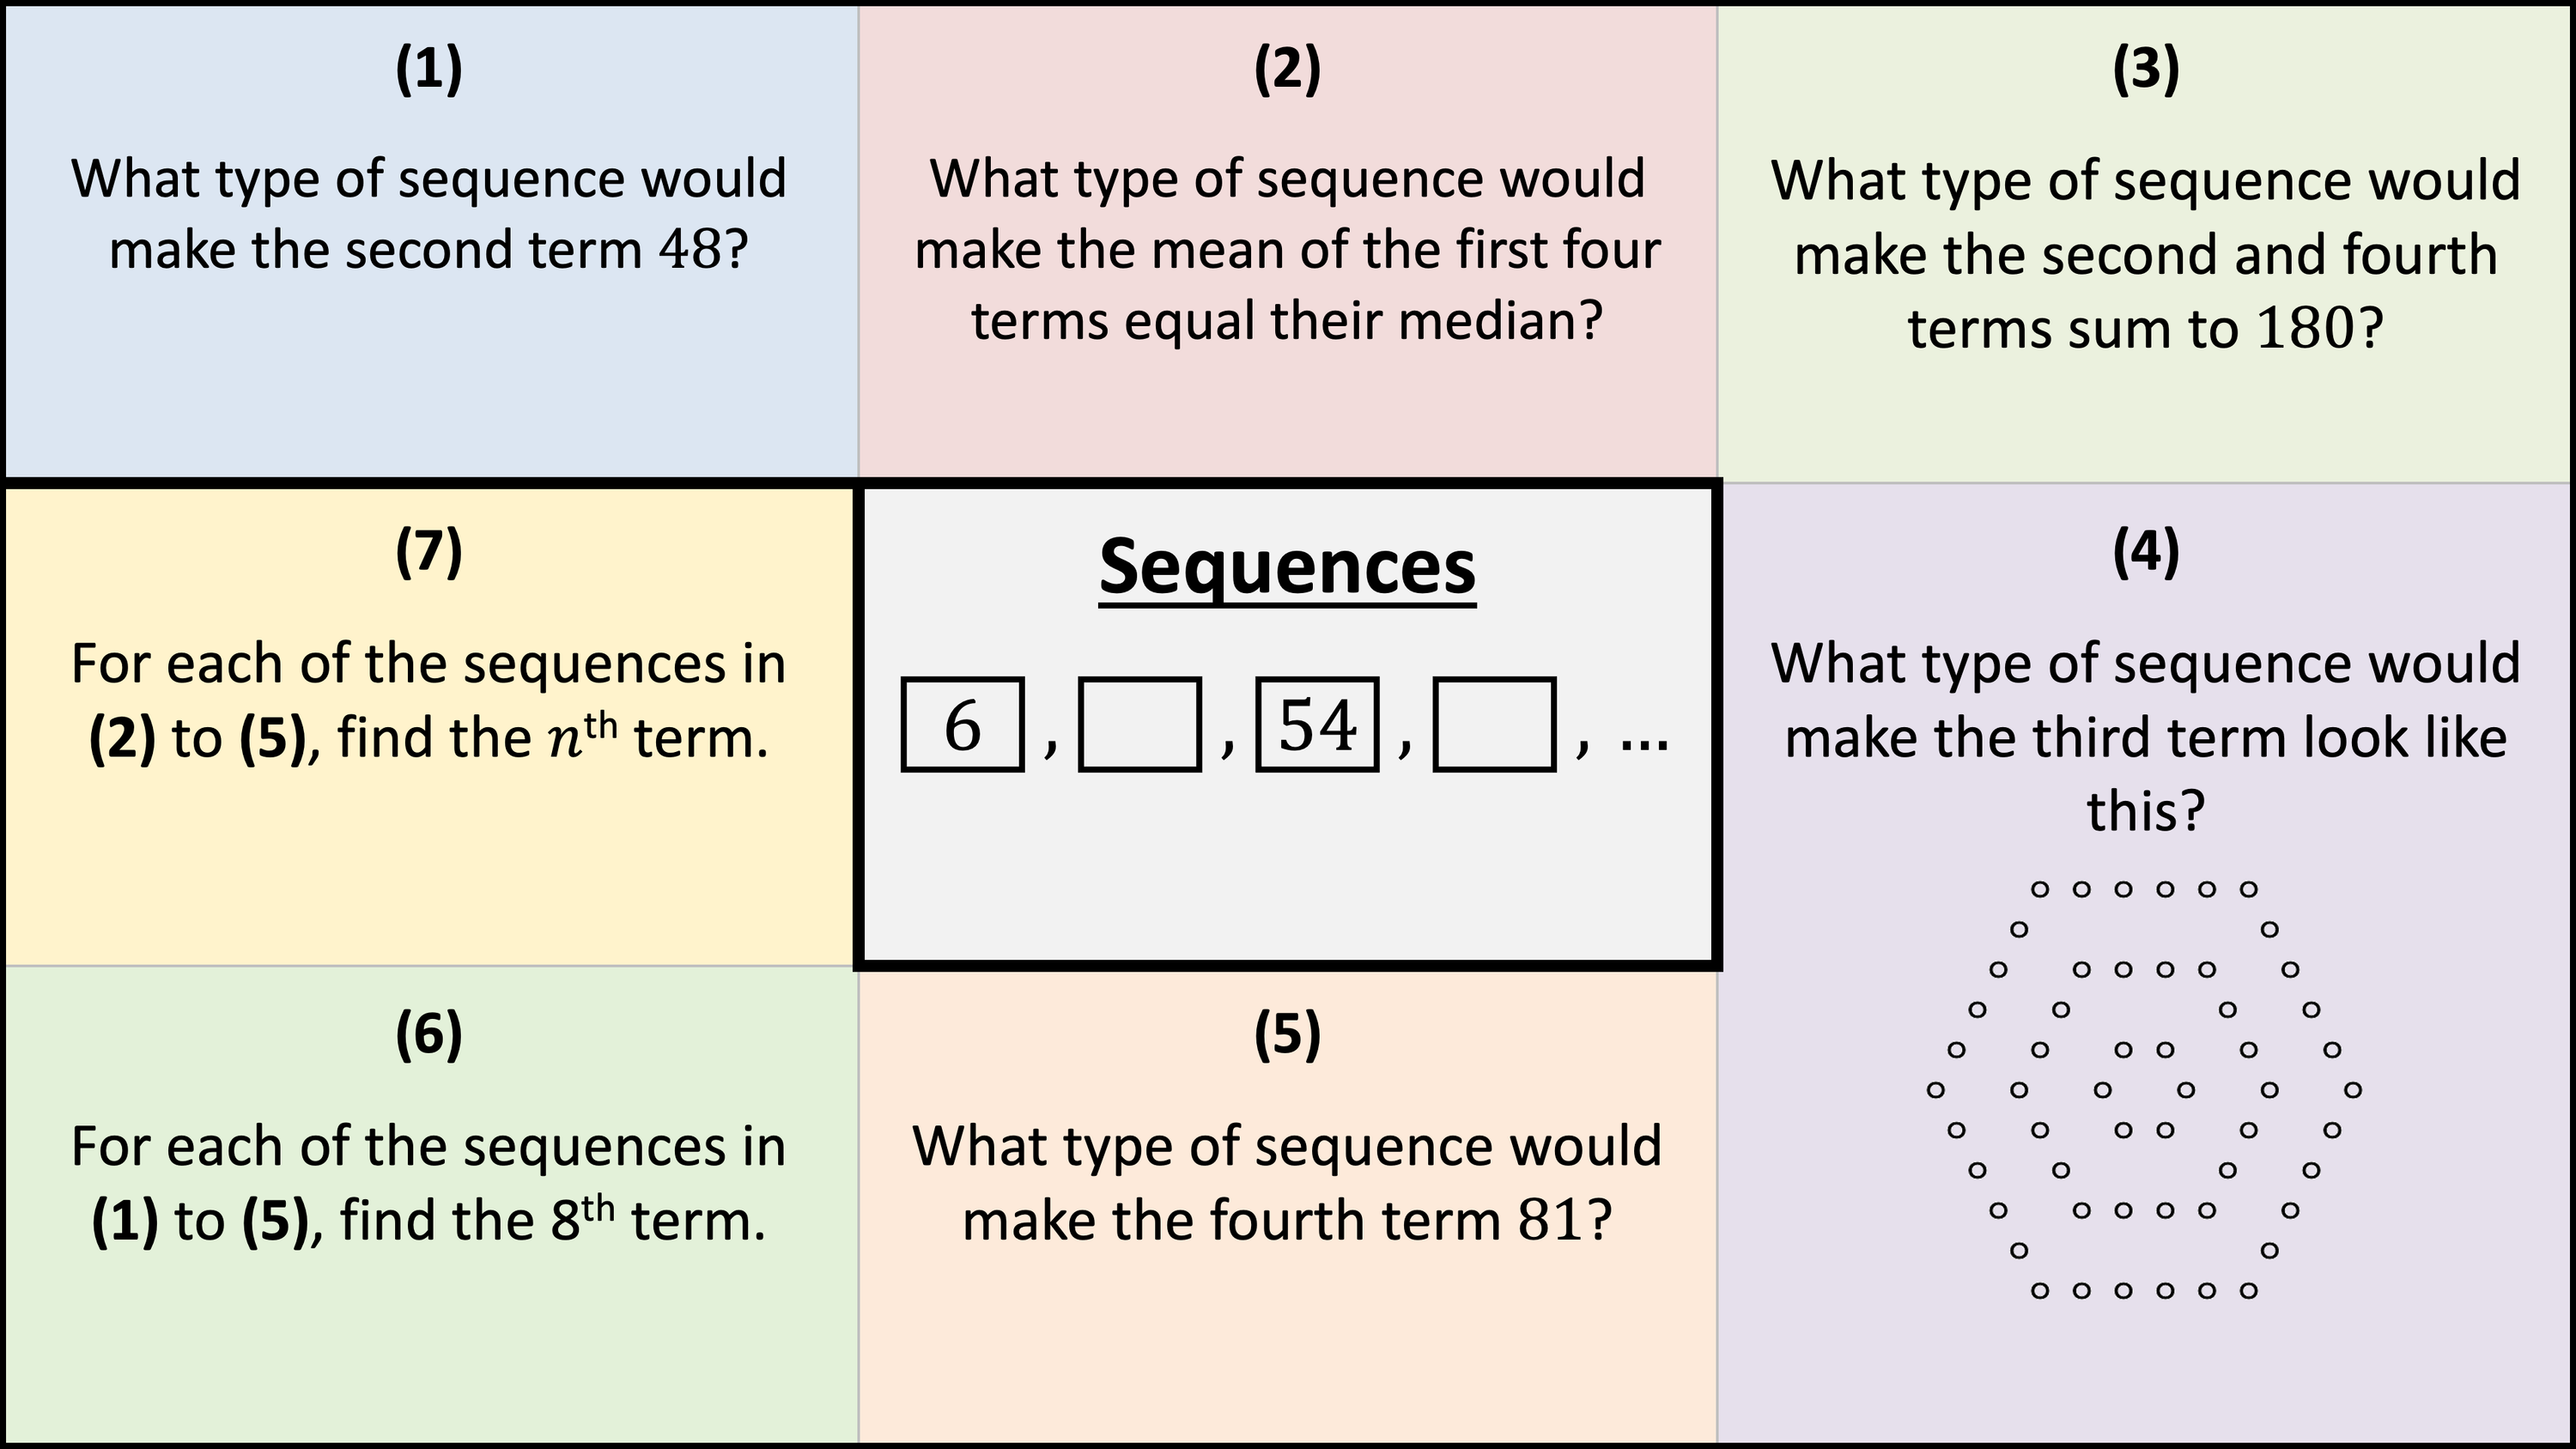
Task: Select the fourth term 81 question text
Action: pyautogui.click(x=1287, y=1183)
